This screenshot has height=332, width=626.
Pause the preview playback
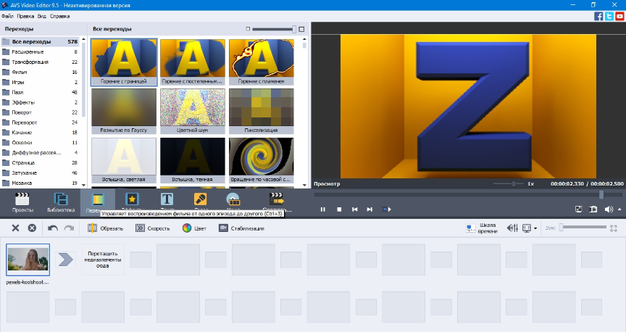(x=323, y=209)
